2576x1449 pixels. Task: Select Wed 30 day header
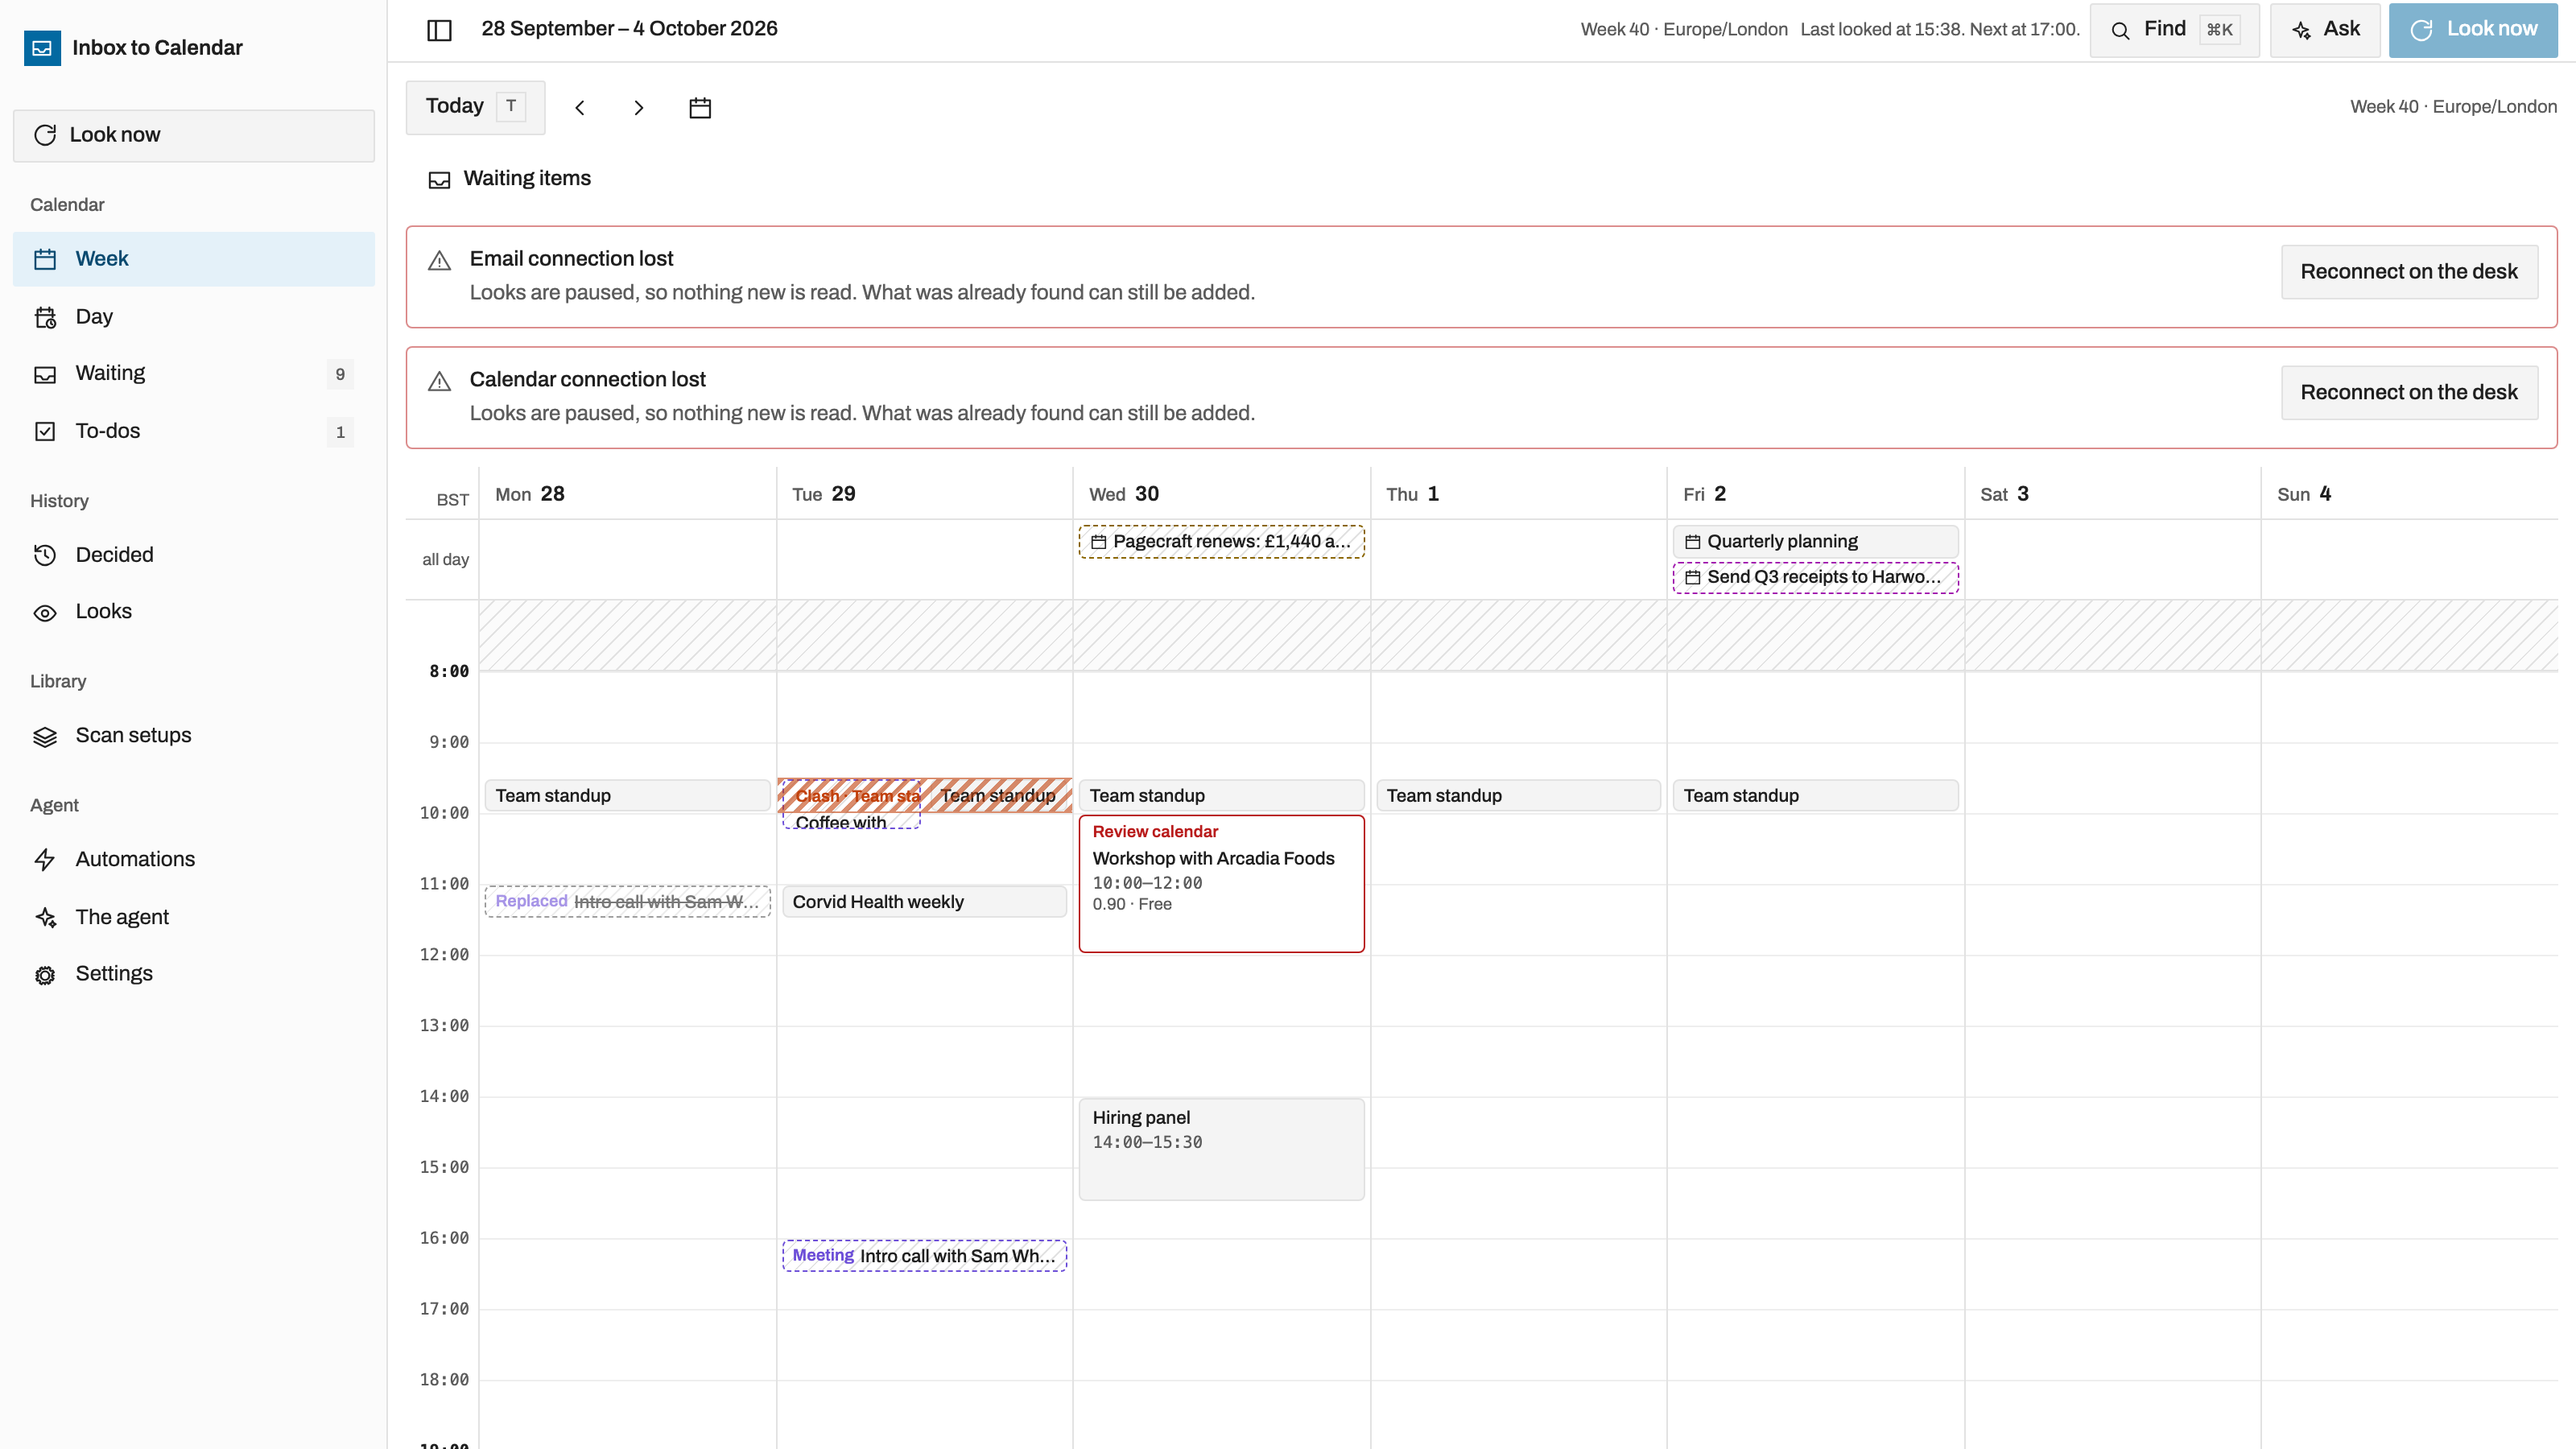1124,494
